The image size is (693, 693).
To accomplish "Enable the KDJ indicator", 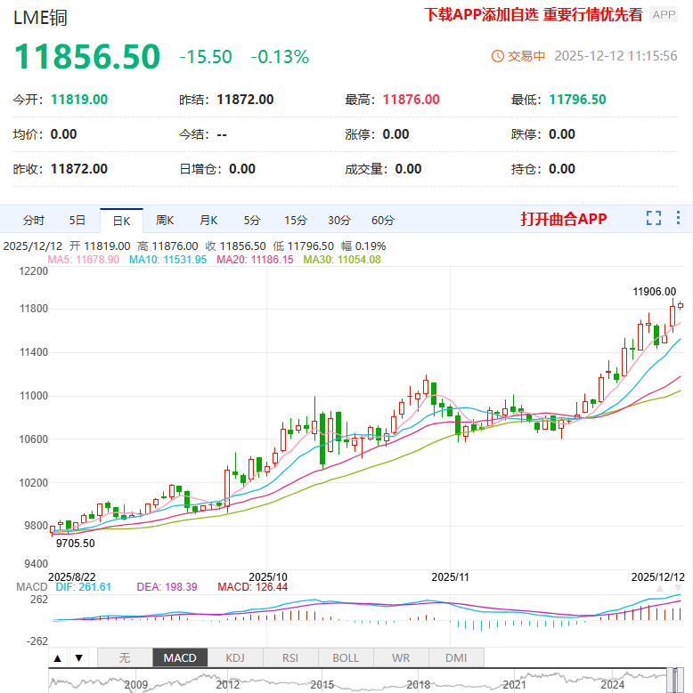I will pos(235,658).
